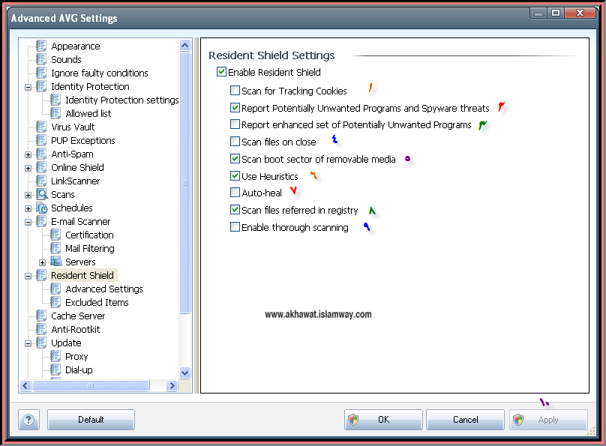Disable Use Heuristics checkbox
Screen dimensions: 606x446
[235, 176]
